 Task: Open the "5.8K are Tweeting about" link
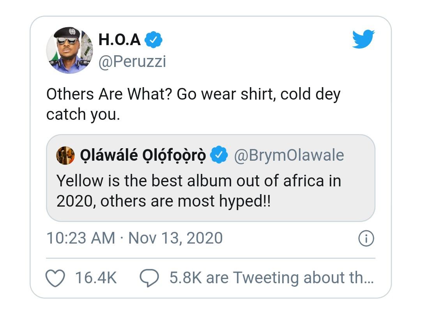271,277
